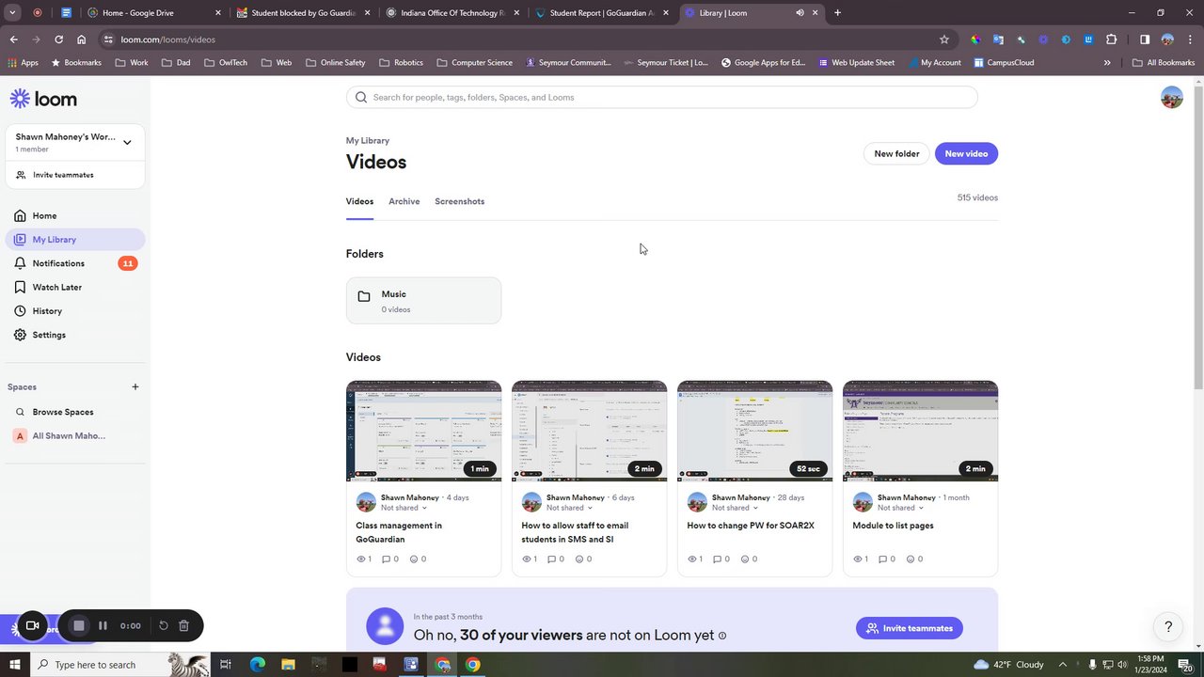
Task: Switch to the Archive tab
Action: (x=404, y=201)
